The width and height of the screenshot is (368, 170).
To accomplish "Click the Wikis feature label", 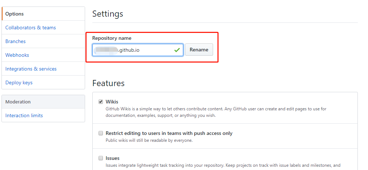I will point(112,102).
